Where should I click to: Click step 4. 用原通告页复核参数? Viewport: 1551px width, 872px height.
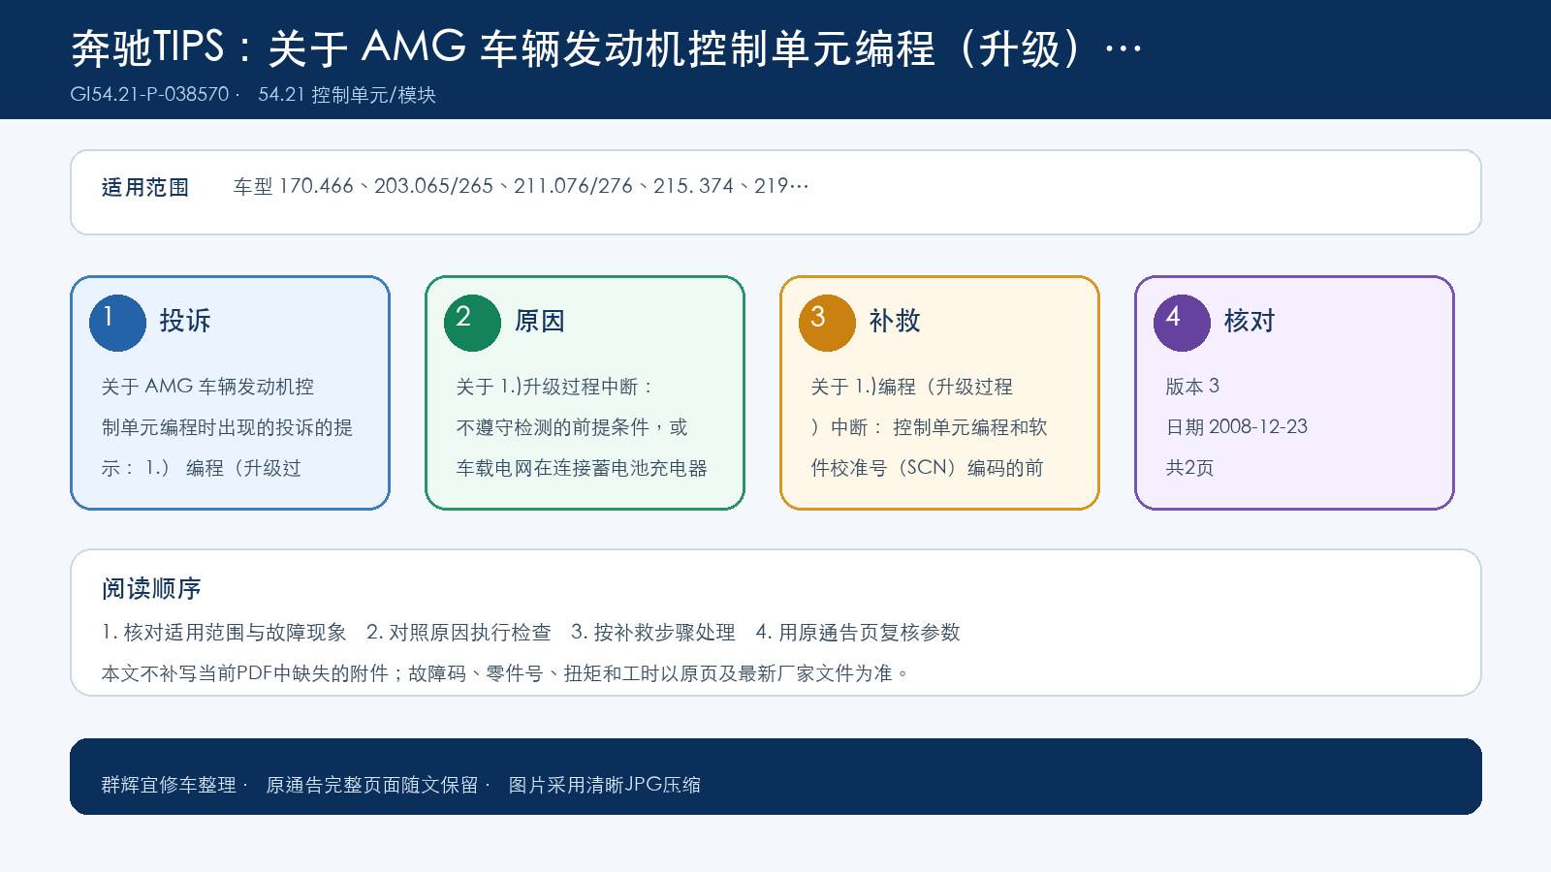click(x=858, y=633)
